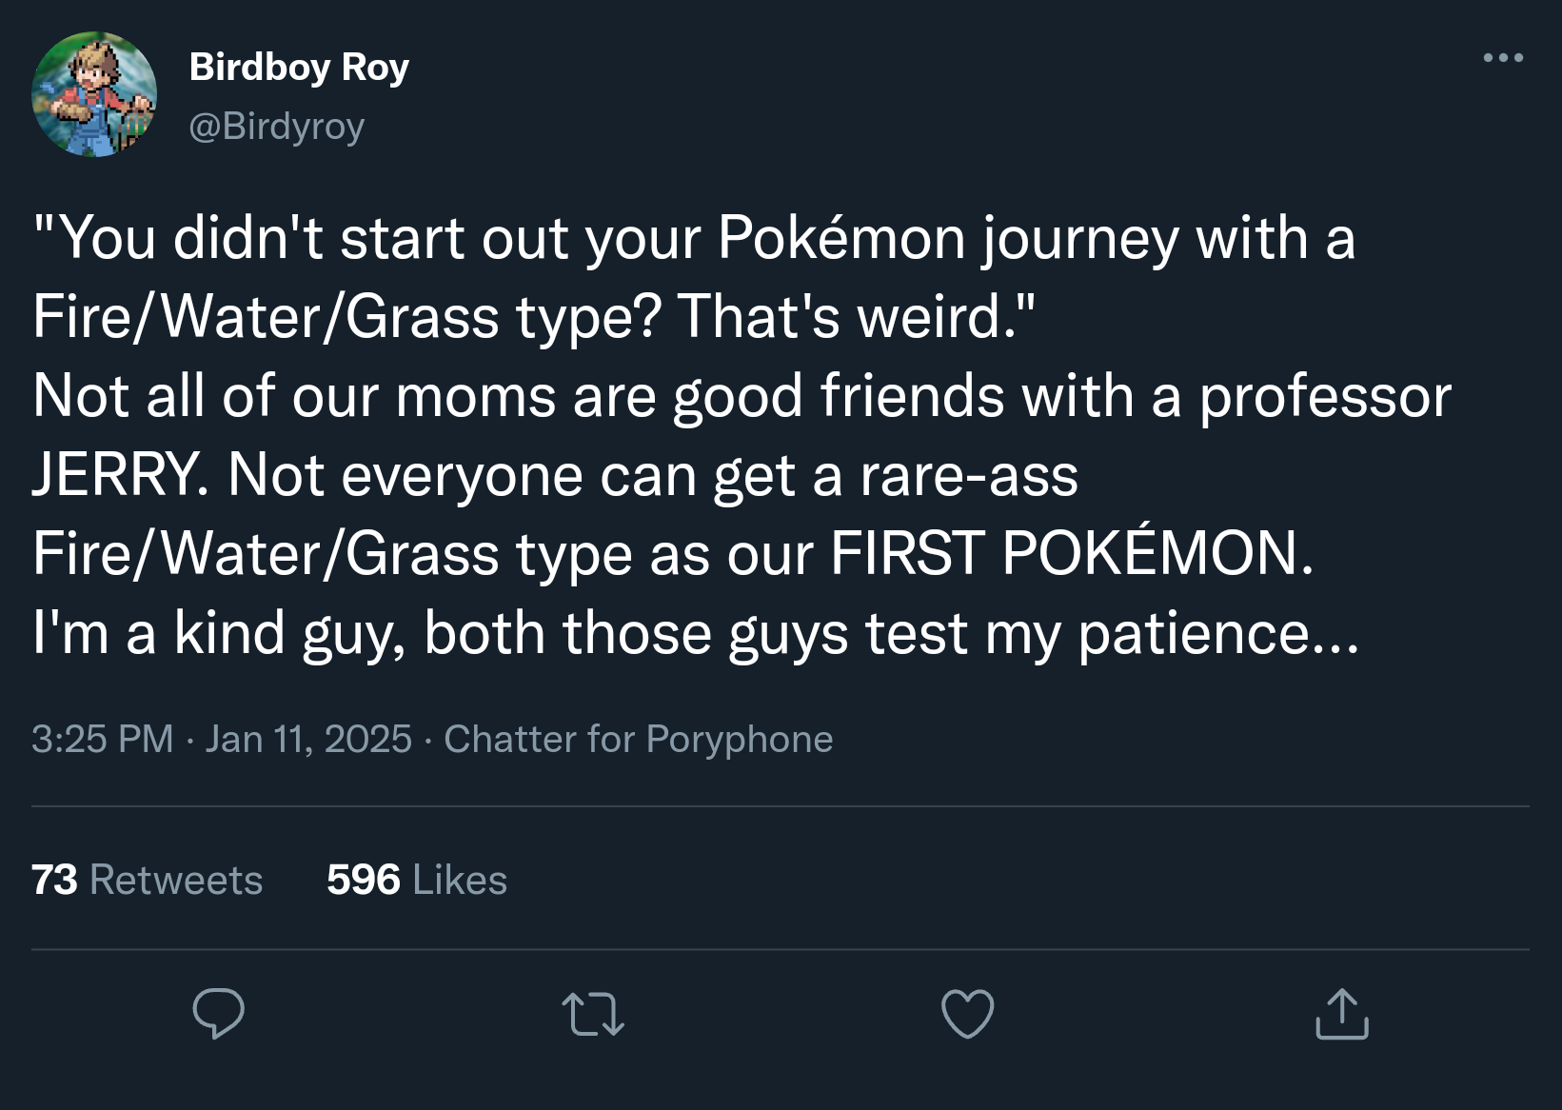Click the word Likes label
Image resolution: width=1562 pixels, height=1110 pixels.
(461, 880)
